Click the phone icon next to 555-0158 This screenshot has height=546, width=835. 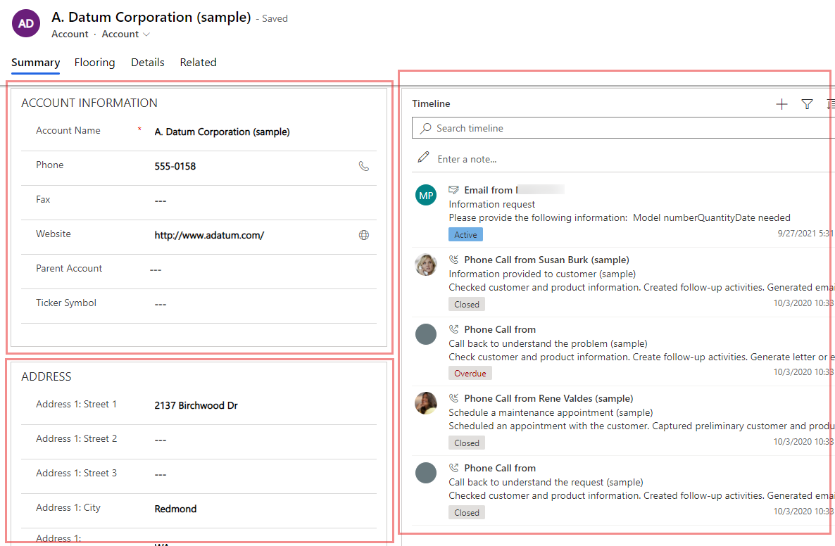[x=364, y=166]
